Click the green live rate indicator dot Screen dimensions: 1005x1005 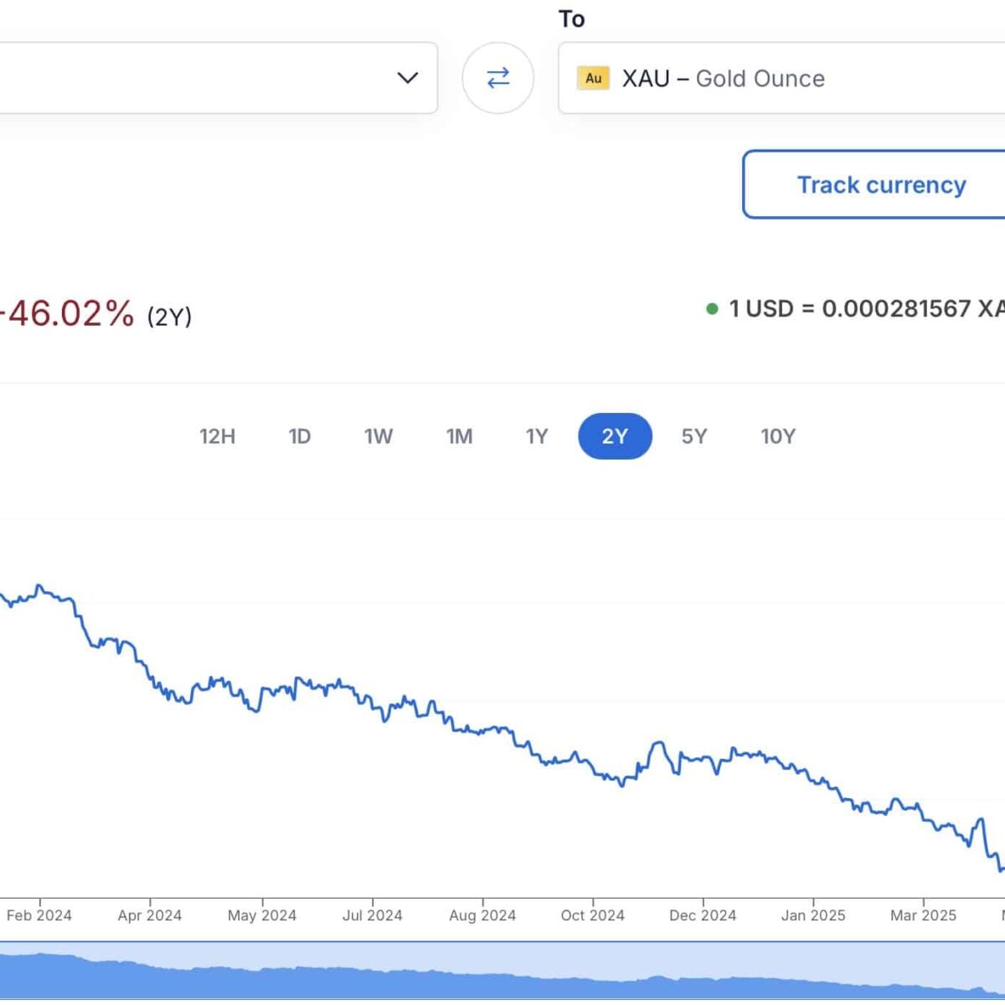click(x=712, y=309)
